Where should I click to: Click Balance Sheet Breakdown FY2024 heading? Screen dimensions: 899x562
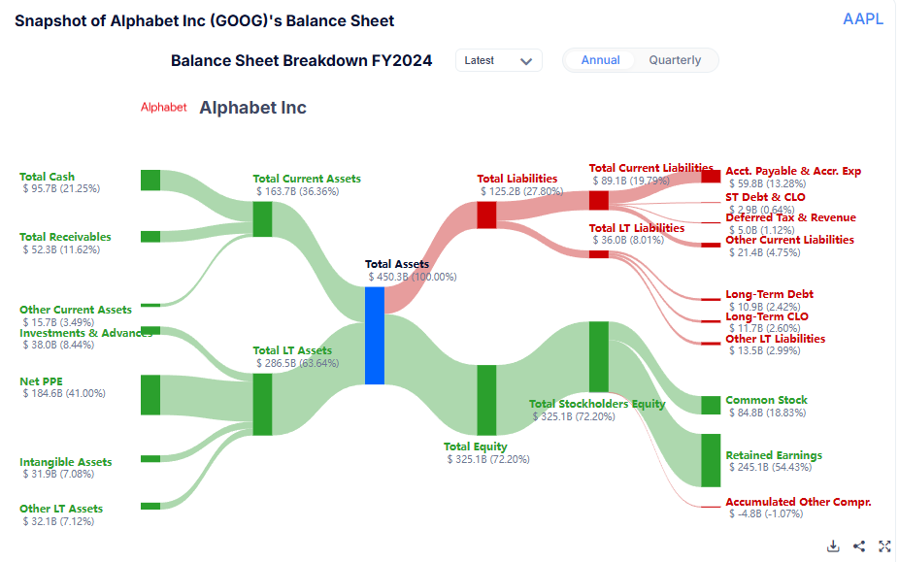302,61
